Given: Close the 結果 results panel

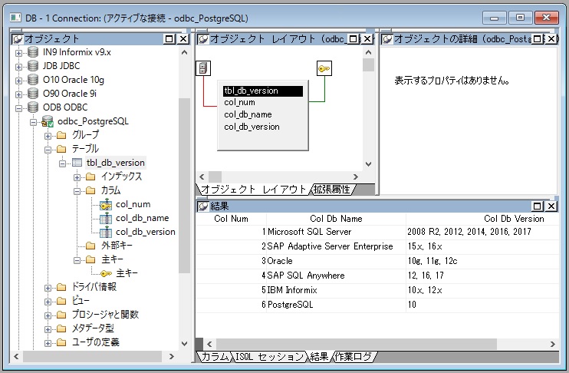Looking at the screenshot, I should tap(551, 206).
